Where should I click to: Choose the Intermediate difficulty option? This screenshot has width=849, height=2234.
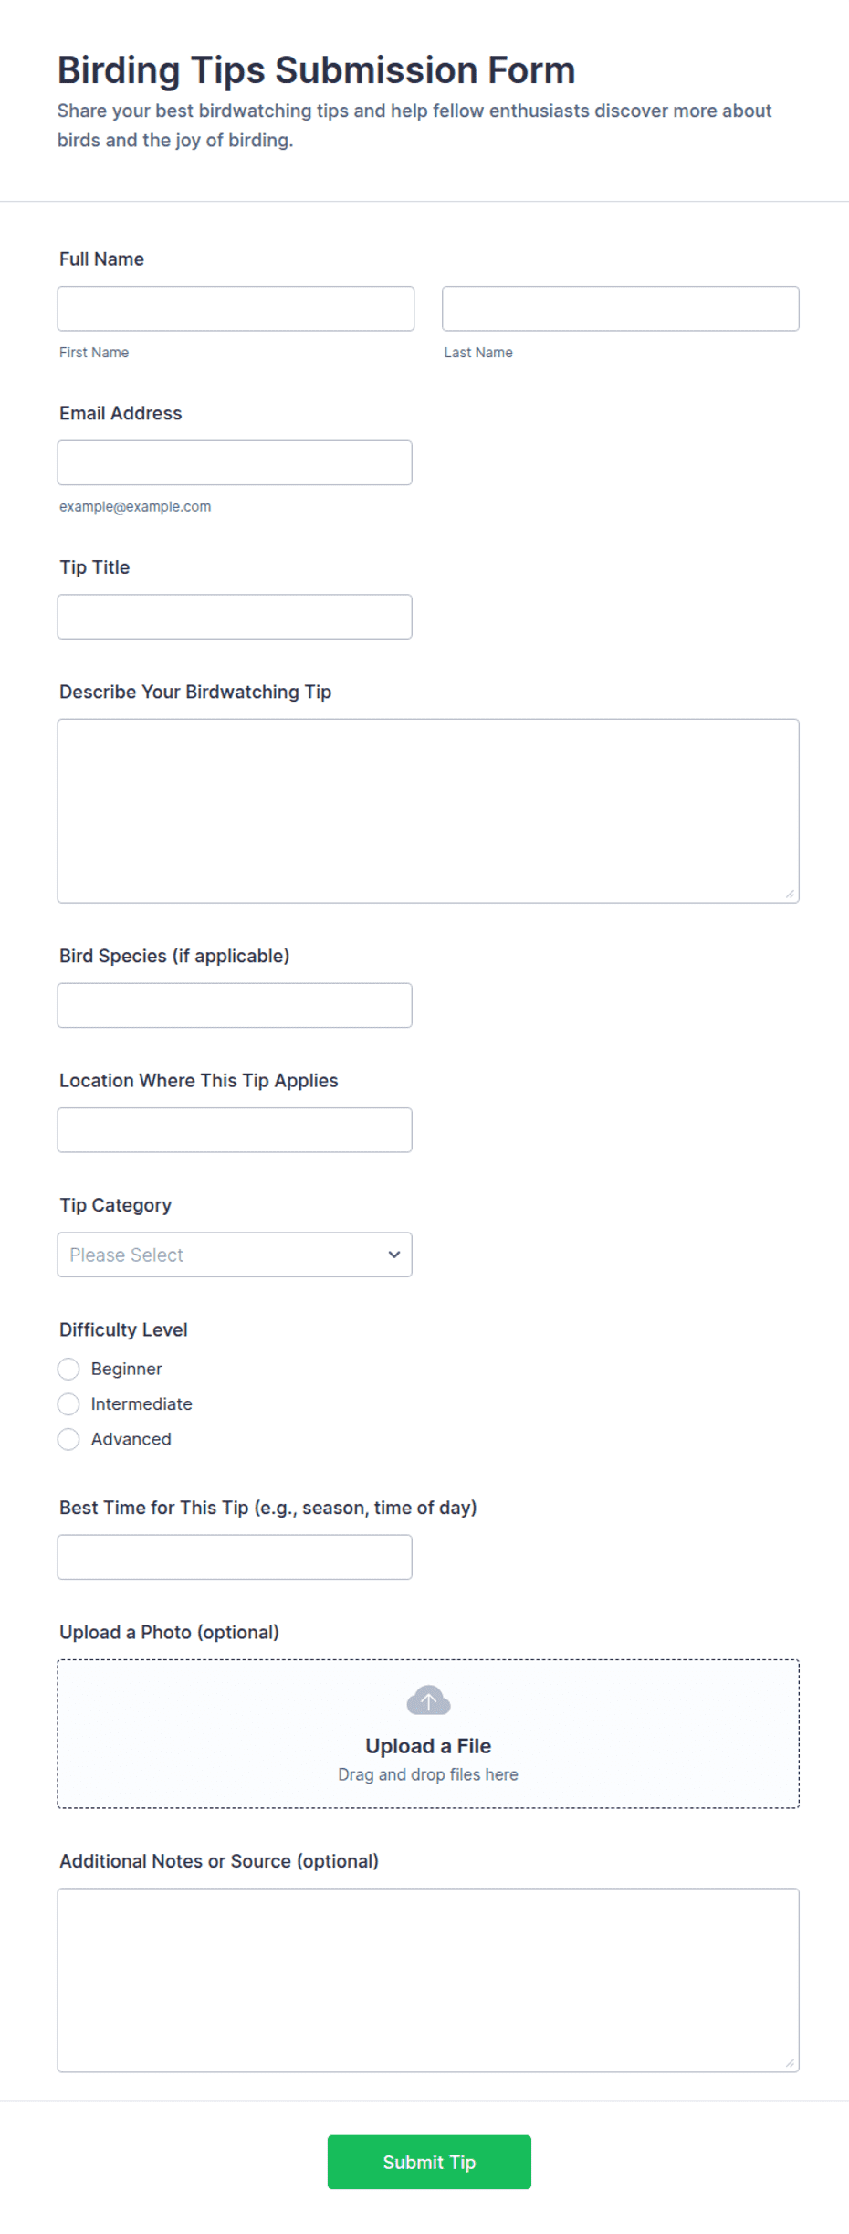pyautogui.click(x=68, y=1403)
